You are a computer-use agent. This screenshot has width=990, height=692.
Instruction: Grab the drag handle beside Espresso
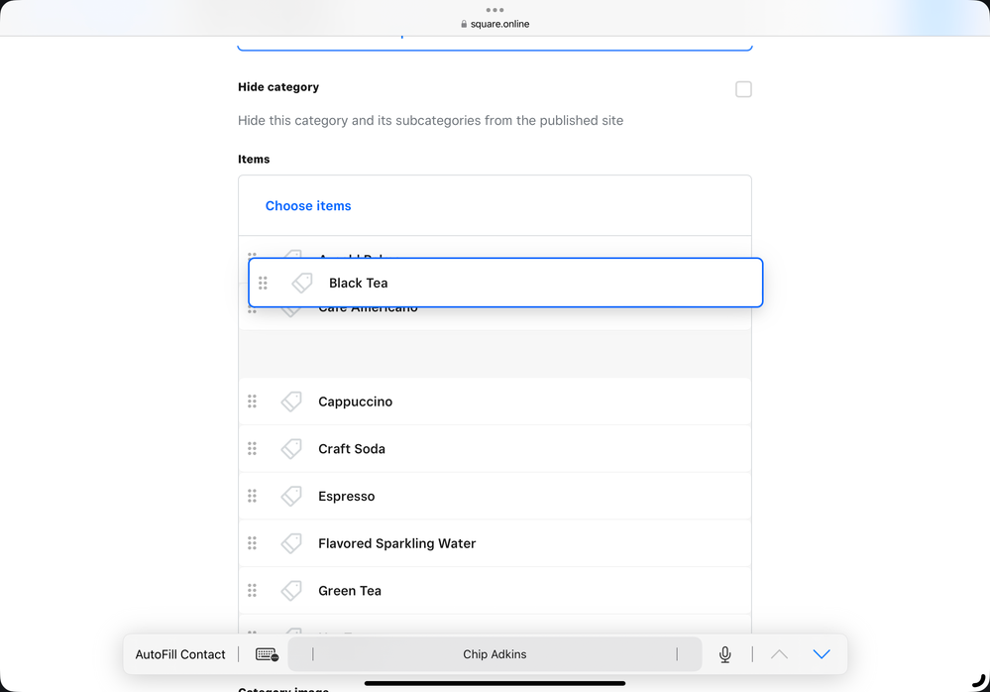[x=253, y=496]
